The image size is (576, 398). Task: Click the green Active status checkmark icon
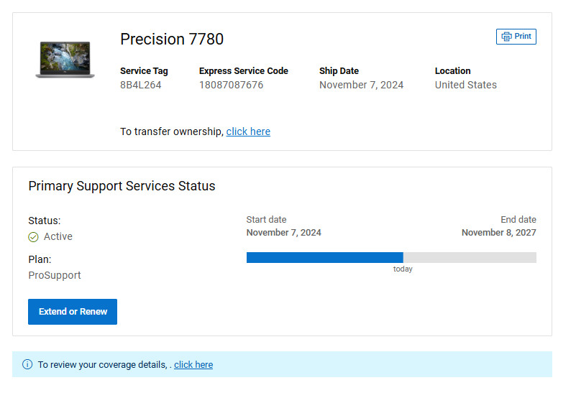[33, 237]
